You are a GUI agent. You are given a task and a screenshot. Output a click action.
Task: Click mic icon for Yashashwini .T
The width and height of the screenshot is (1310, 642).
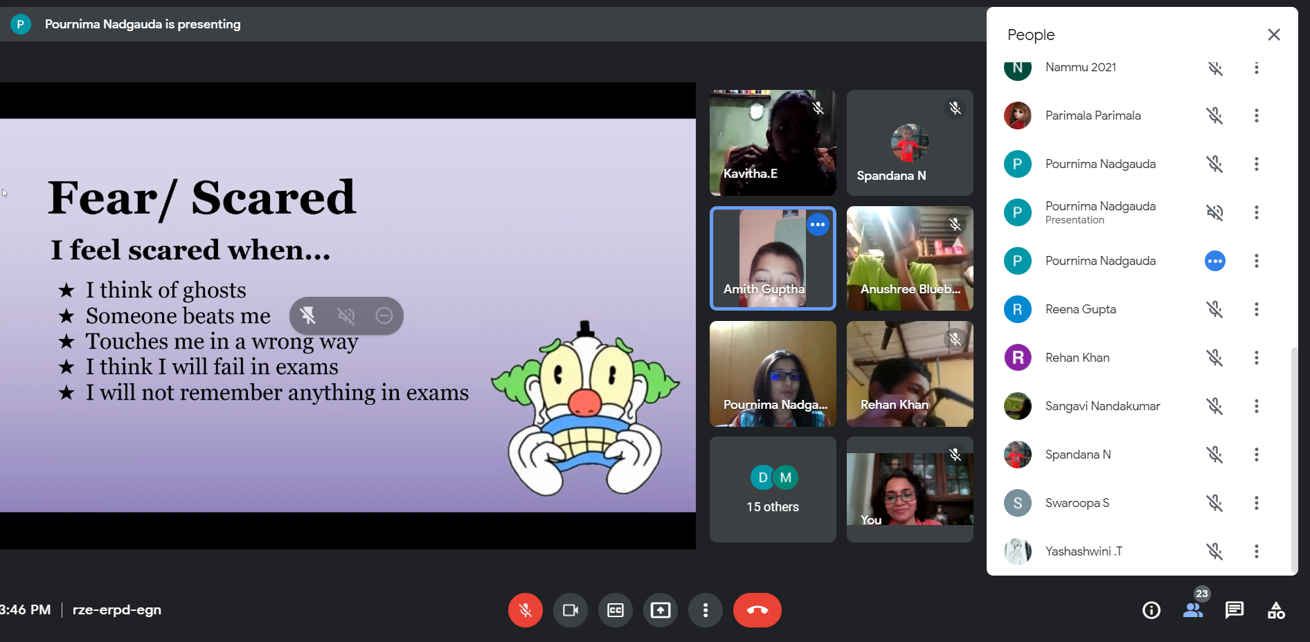pos(1215,551)
